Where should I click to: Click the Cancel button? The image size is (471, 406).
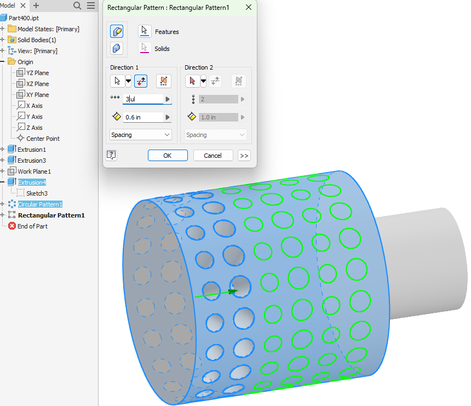(x=212, y=155)
